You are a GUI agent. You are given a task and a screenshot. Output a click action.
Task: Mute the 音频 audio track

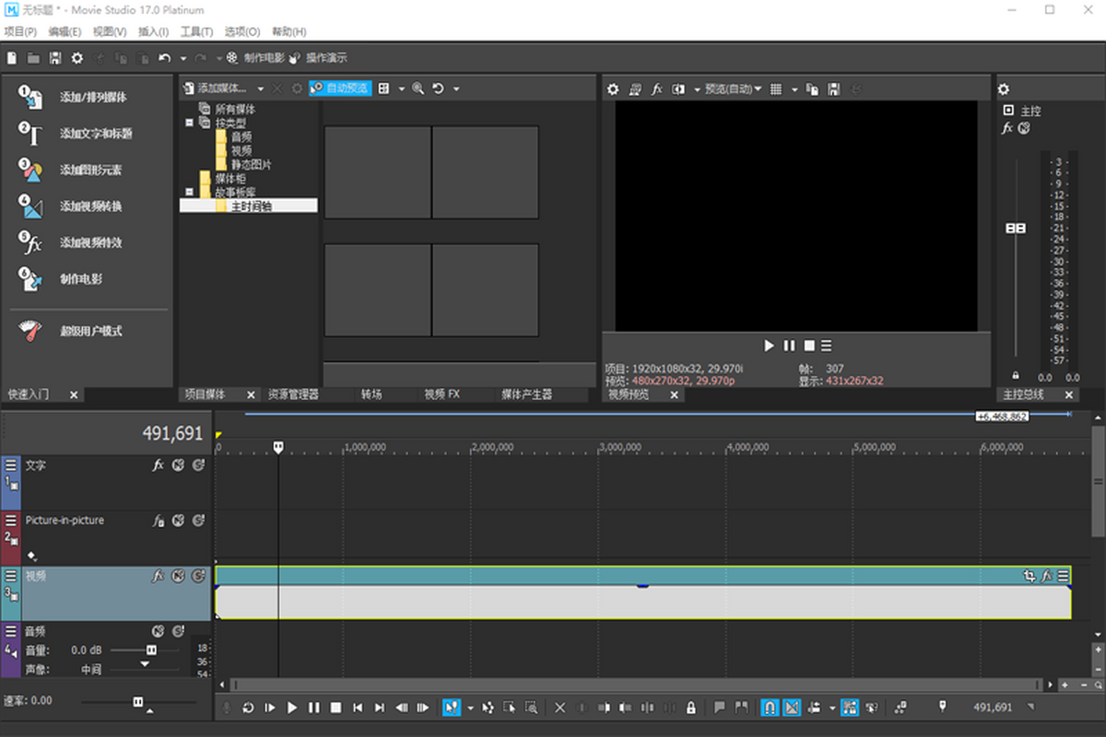(158, 632)
